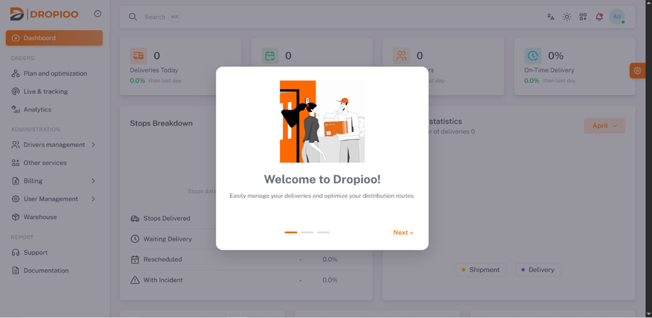Screen dimensions: 652x318
Task: Open Plan and optimization
Action: pos(54,73)
